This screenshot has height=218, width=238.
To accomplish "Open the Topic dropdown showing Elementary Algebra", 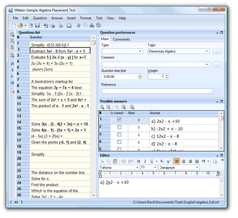I will tap(206, 51).
